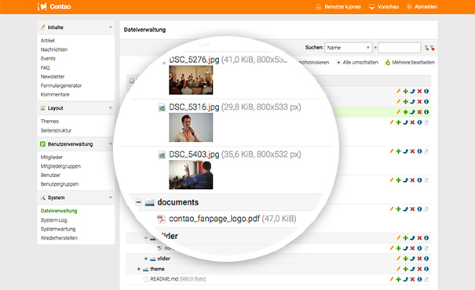Screen dimensions: 475x290
Task: Edit the theme folder with its pencil icon
Action: [398, 269]
